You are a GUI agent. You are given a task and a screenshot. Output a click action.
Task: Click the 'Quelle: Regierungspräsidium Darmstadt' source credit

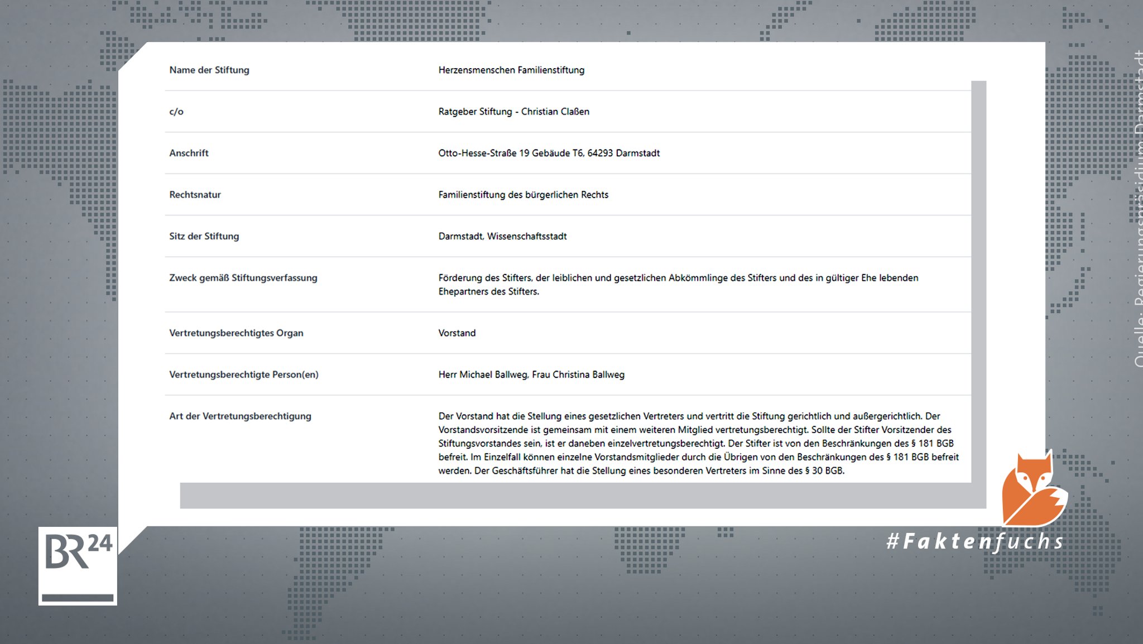pos(1139,208)
